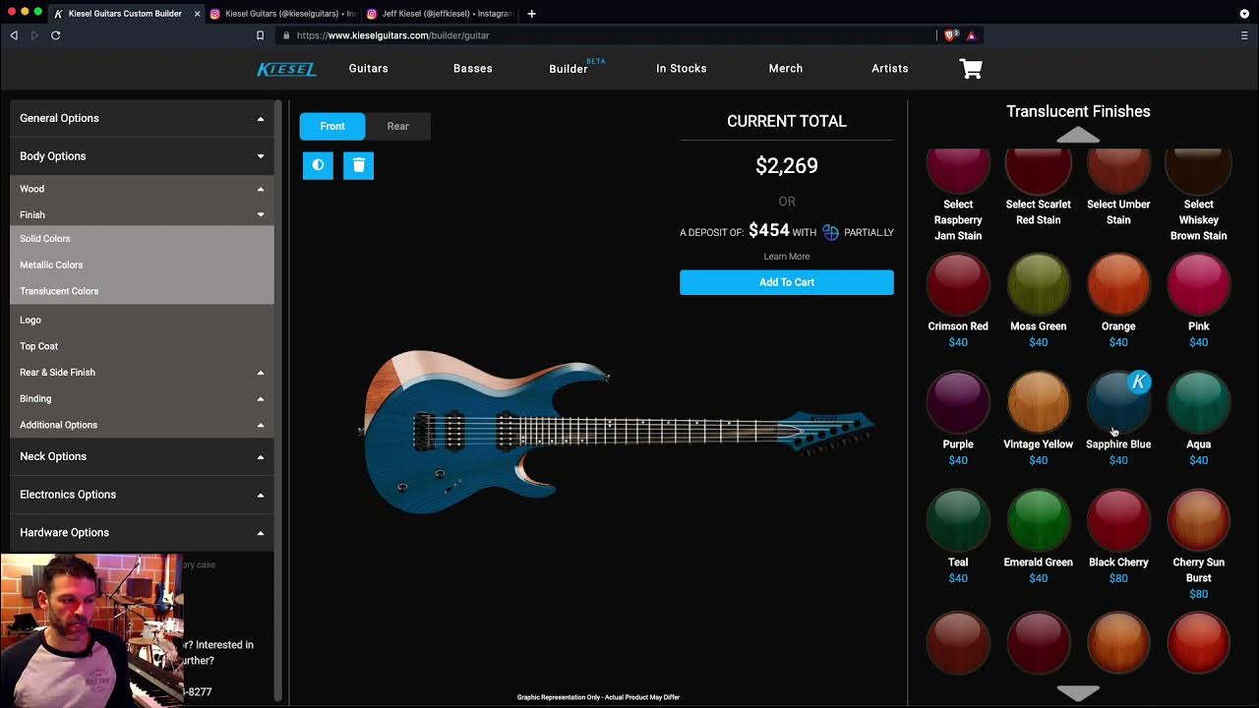Select Solid Colors finish category
The width and height of the screenshot is (1259, 708).
tap(142, 239)
